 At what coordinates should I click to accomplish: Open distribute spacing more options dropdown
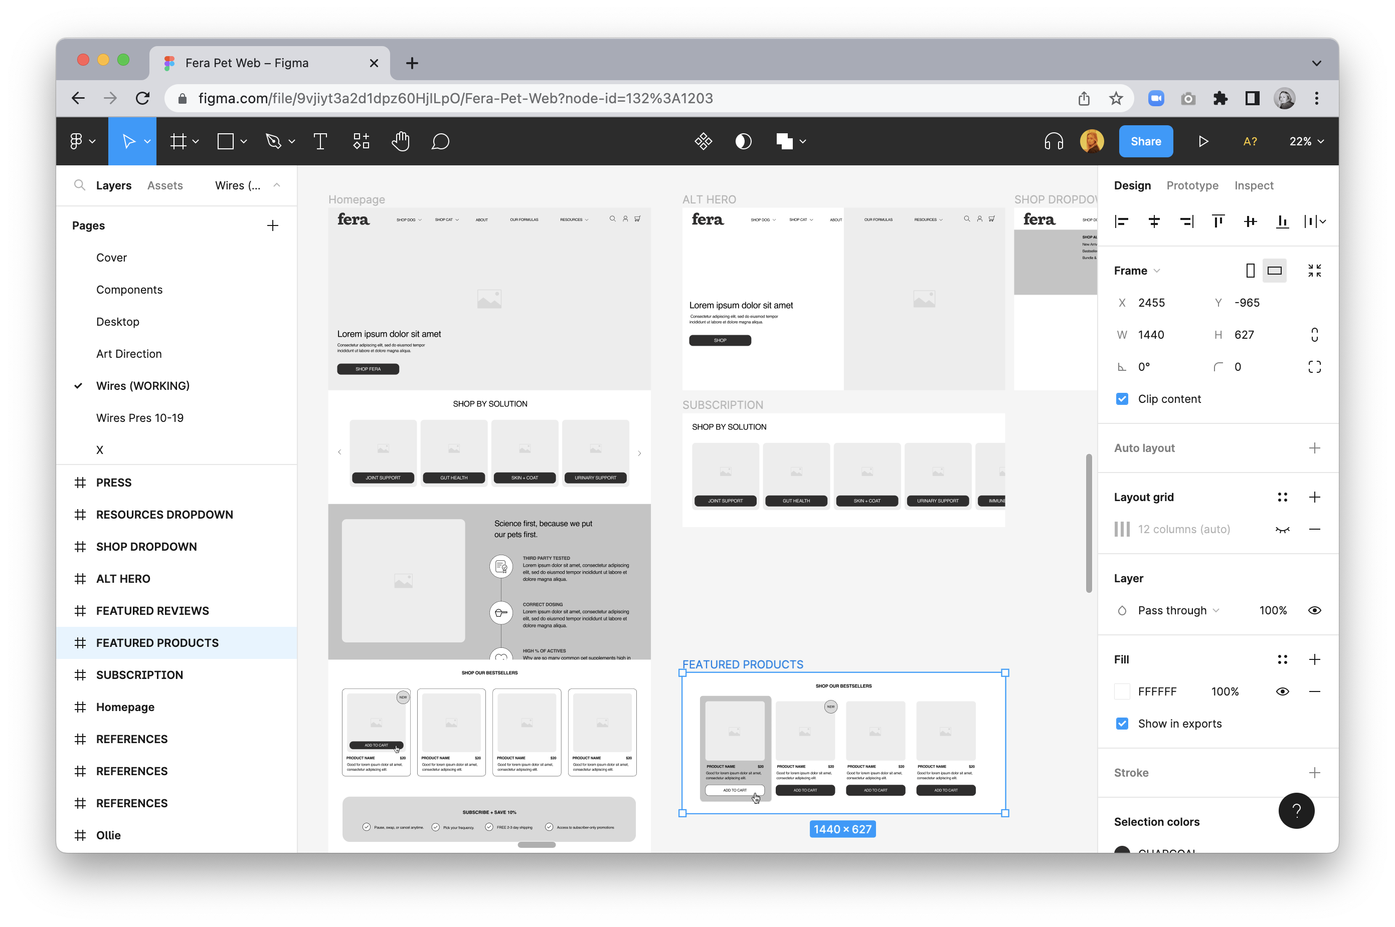[x=1323, y=221]
